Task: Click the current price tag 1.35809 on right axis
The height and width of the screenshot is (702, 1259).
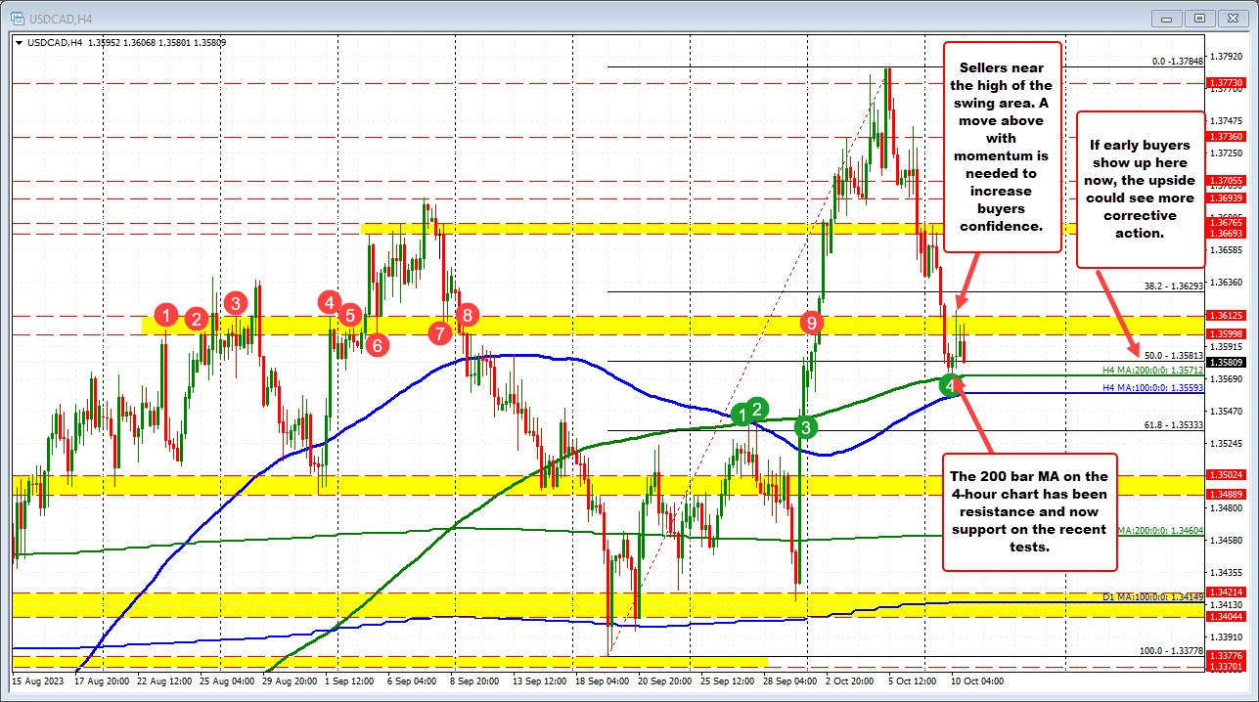Action: 1229,362
